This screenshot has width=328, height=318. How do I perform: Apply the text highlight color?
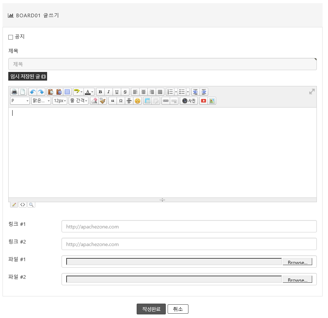[x=77, y=92]
